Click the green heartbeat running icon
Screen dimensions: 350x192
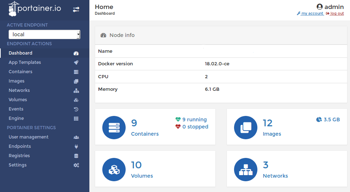178,120
